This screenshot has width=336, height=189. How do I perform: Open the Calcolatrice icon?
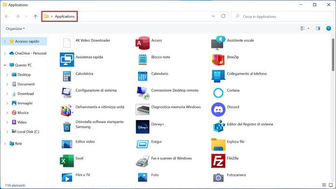tap(67, 76)
